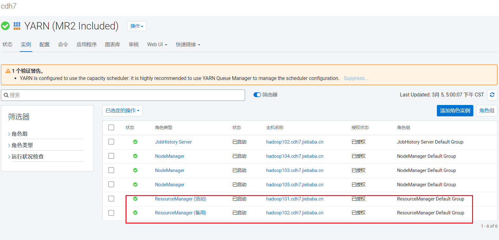Toggle the 筛选器 filter switch
Image resolution: width=499 pixels, height=240 pixels.
(257, 95)
